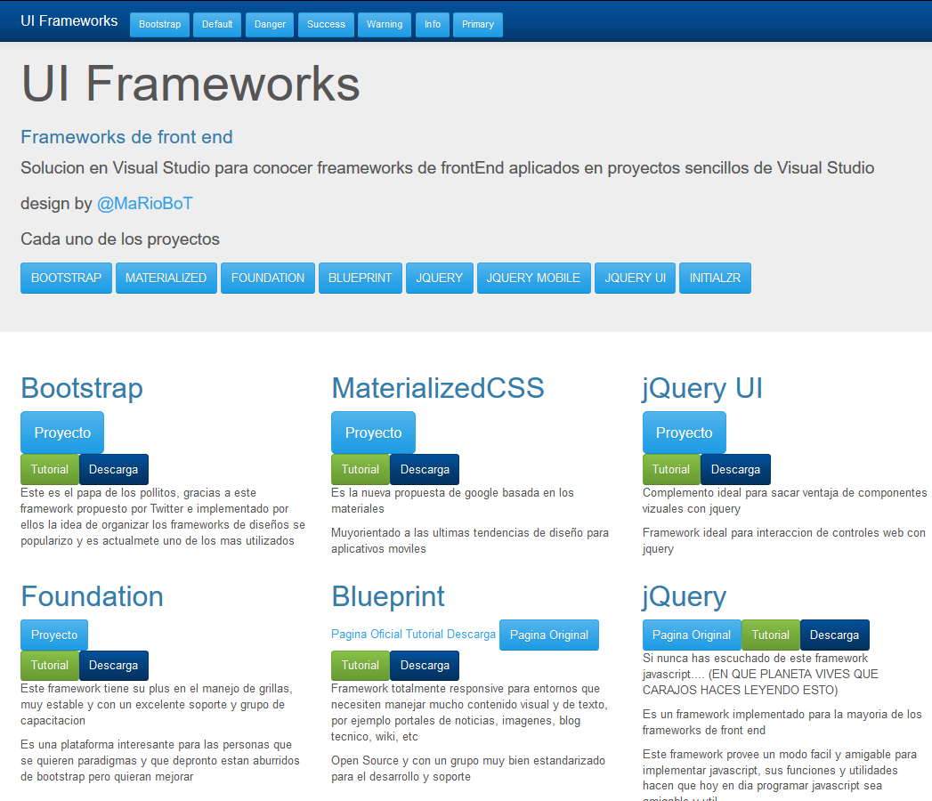Click the Bootstrap button in the navbar
Image resolution: width=932 pixels, height=801 pixels.
(160, 24)
